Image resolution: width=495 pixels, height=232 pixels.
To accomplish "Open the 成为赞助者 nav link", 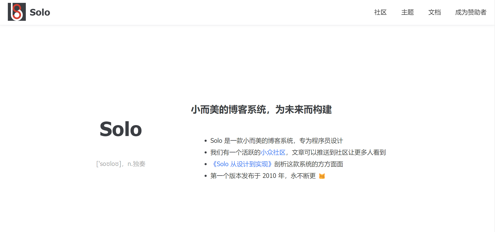I will click(x=471, y=12).
